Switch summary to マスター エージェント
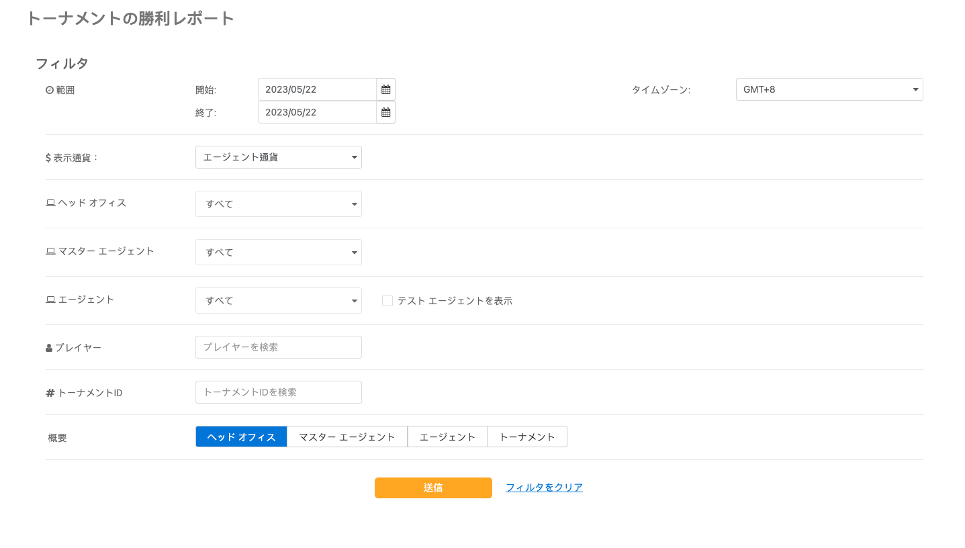This screenshot has width=965, height=548. pos(347,437)
